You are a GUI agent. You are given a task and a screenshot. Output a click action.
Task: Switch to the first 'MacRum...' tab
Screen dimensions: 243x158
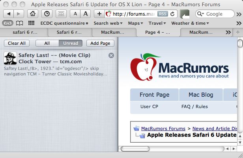click(x=112, y=32)
